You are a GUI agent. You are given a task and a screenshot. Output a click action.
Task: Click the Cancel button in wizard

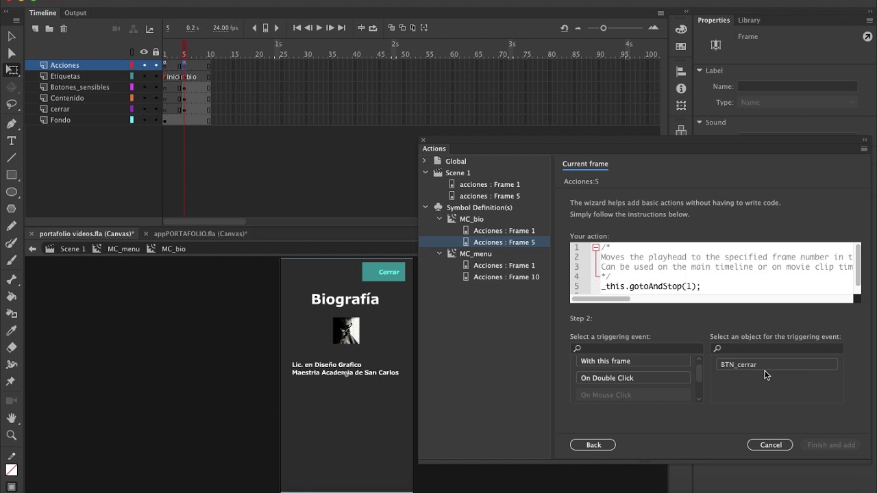click(x=770, y=445)
